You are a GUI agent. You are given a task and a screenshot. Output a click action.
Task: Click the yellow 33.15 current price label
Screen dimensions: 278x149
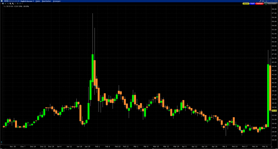(274, 111)
